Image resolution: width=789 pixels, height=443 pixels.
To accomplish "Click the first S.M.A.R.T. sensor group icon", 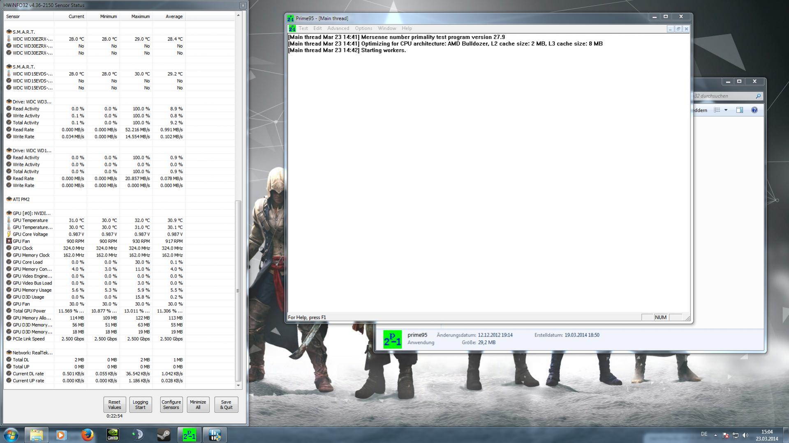I will coord(9,32).
